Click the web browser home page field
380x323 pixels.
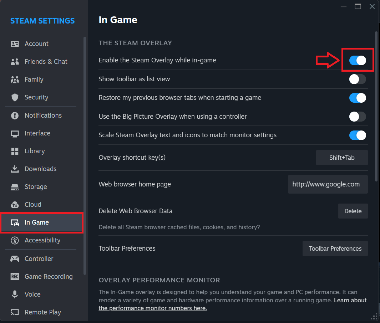(328, 184)
